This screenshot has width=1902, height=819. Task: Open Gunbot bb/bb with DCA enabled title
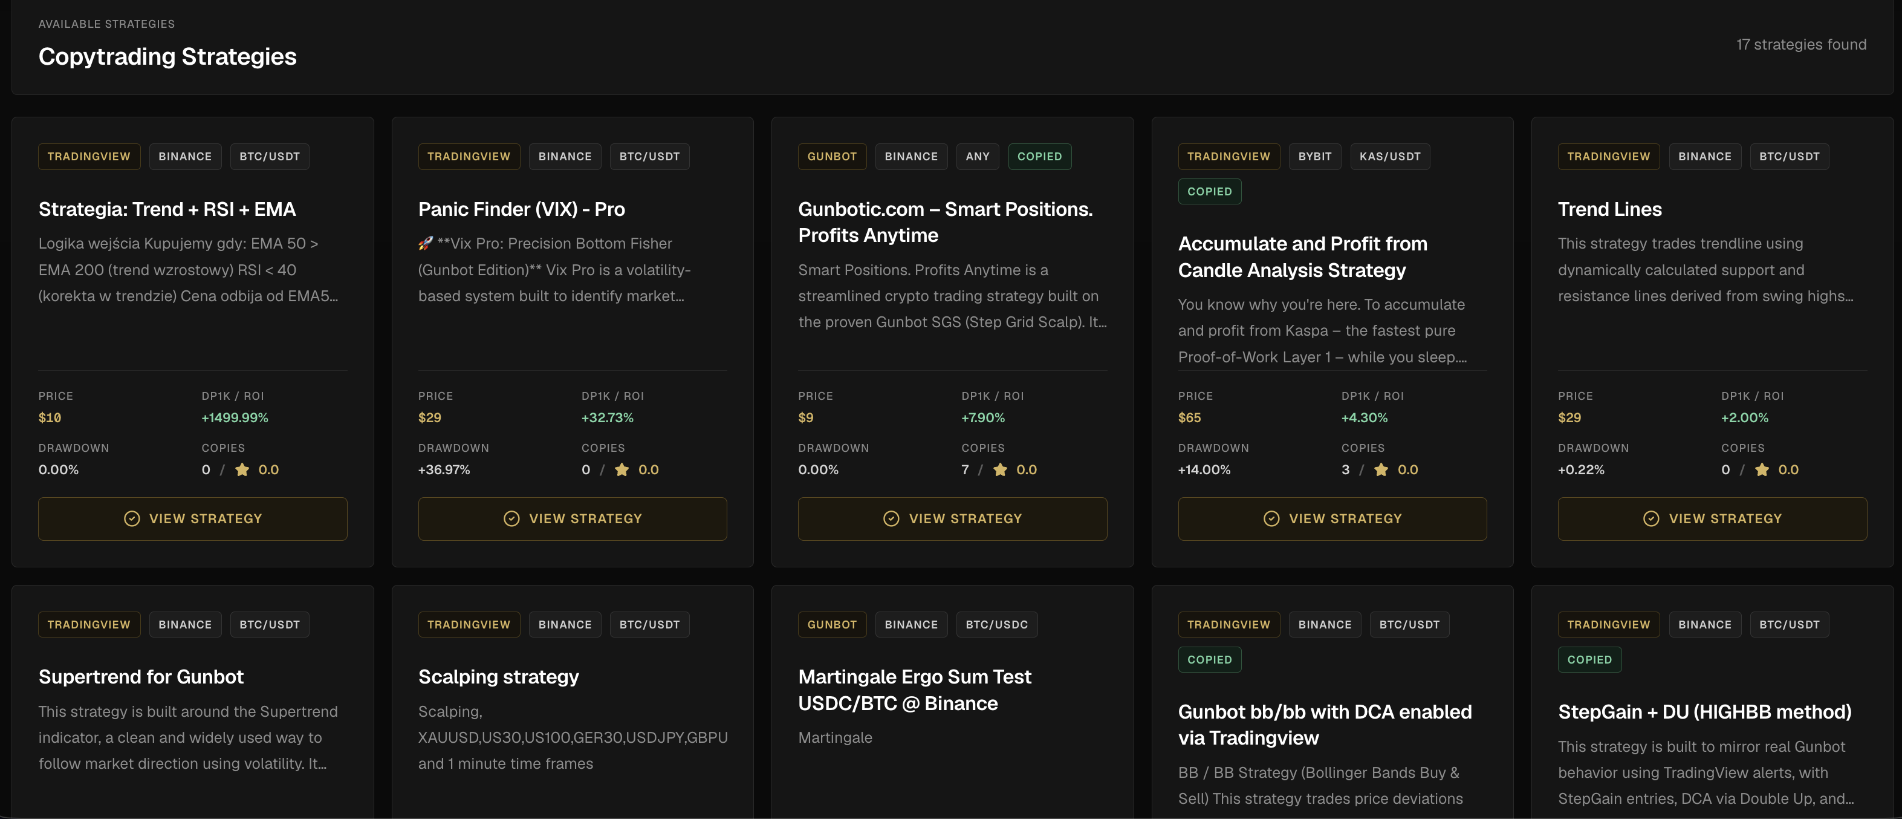(1325, 725)
